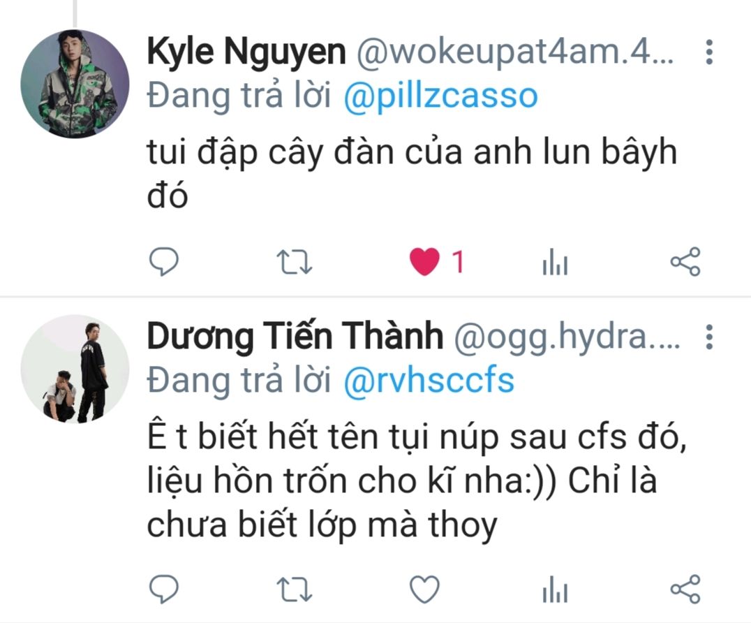Viewport: 751px width, 623px height.
Task: Open Kyle Nguyen's display name
Action: coord(246,51)
